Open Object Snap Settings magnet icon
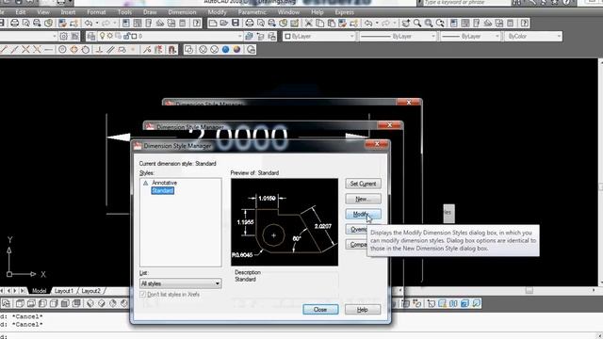 pos(171,50)
